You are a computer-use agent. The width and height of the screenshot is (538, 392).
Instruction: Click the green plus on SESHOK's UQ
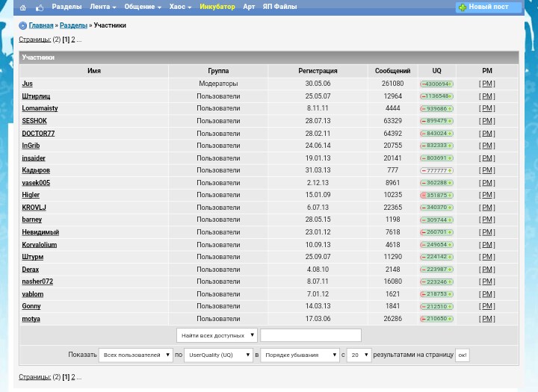(x=450, y=121)
